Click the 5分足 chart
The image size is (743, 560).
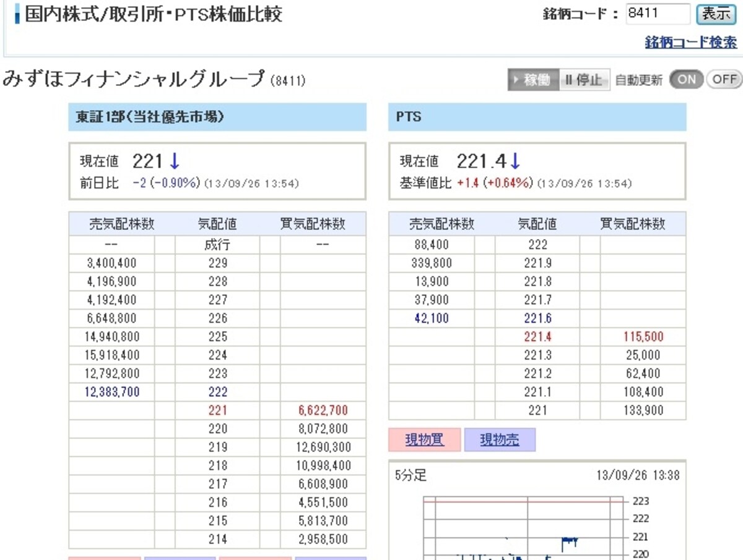point(537,510)
